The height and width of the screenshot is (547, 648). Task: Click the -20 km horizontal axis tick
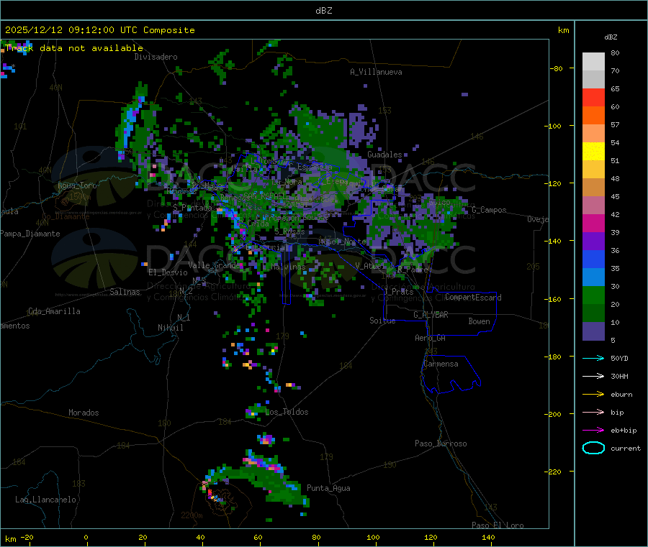pyautogui.click(x=27, y=537)
